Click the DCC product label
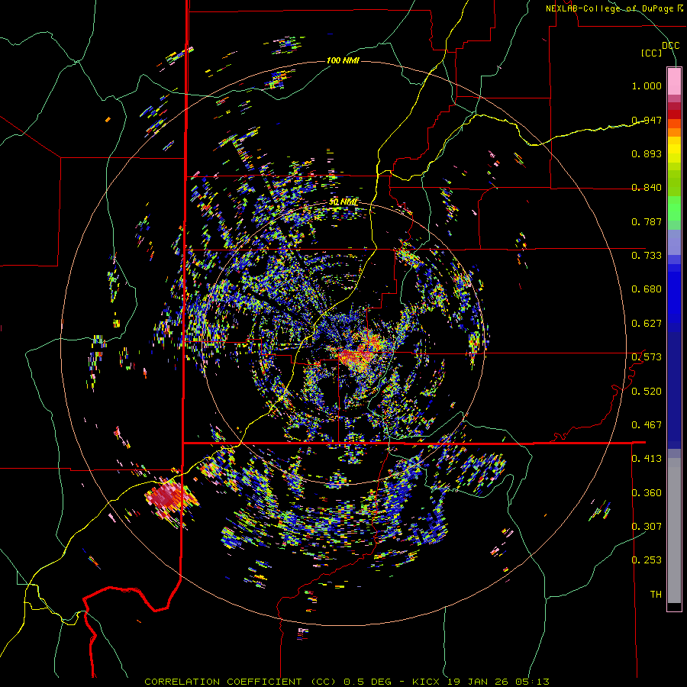687x687 pixels. click(670, 45)
